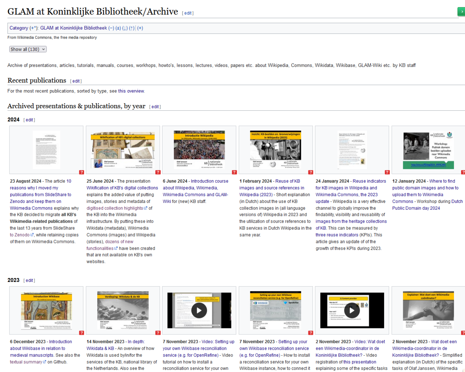Play the 2 November 2023 Wat doet video

click(352, 310)
